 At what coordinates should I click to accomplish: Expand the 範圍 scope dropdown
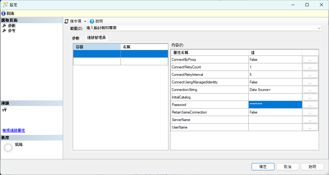[x=319, y=28]
